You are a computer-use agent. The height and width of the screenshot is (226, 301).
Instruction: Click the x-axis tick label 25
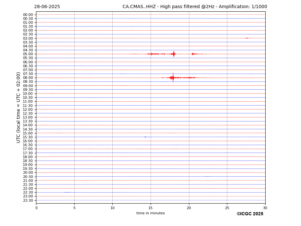click(227, 208)
